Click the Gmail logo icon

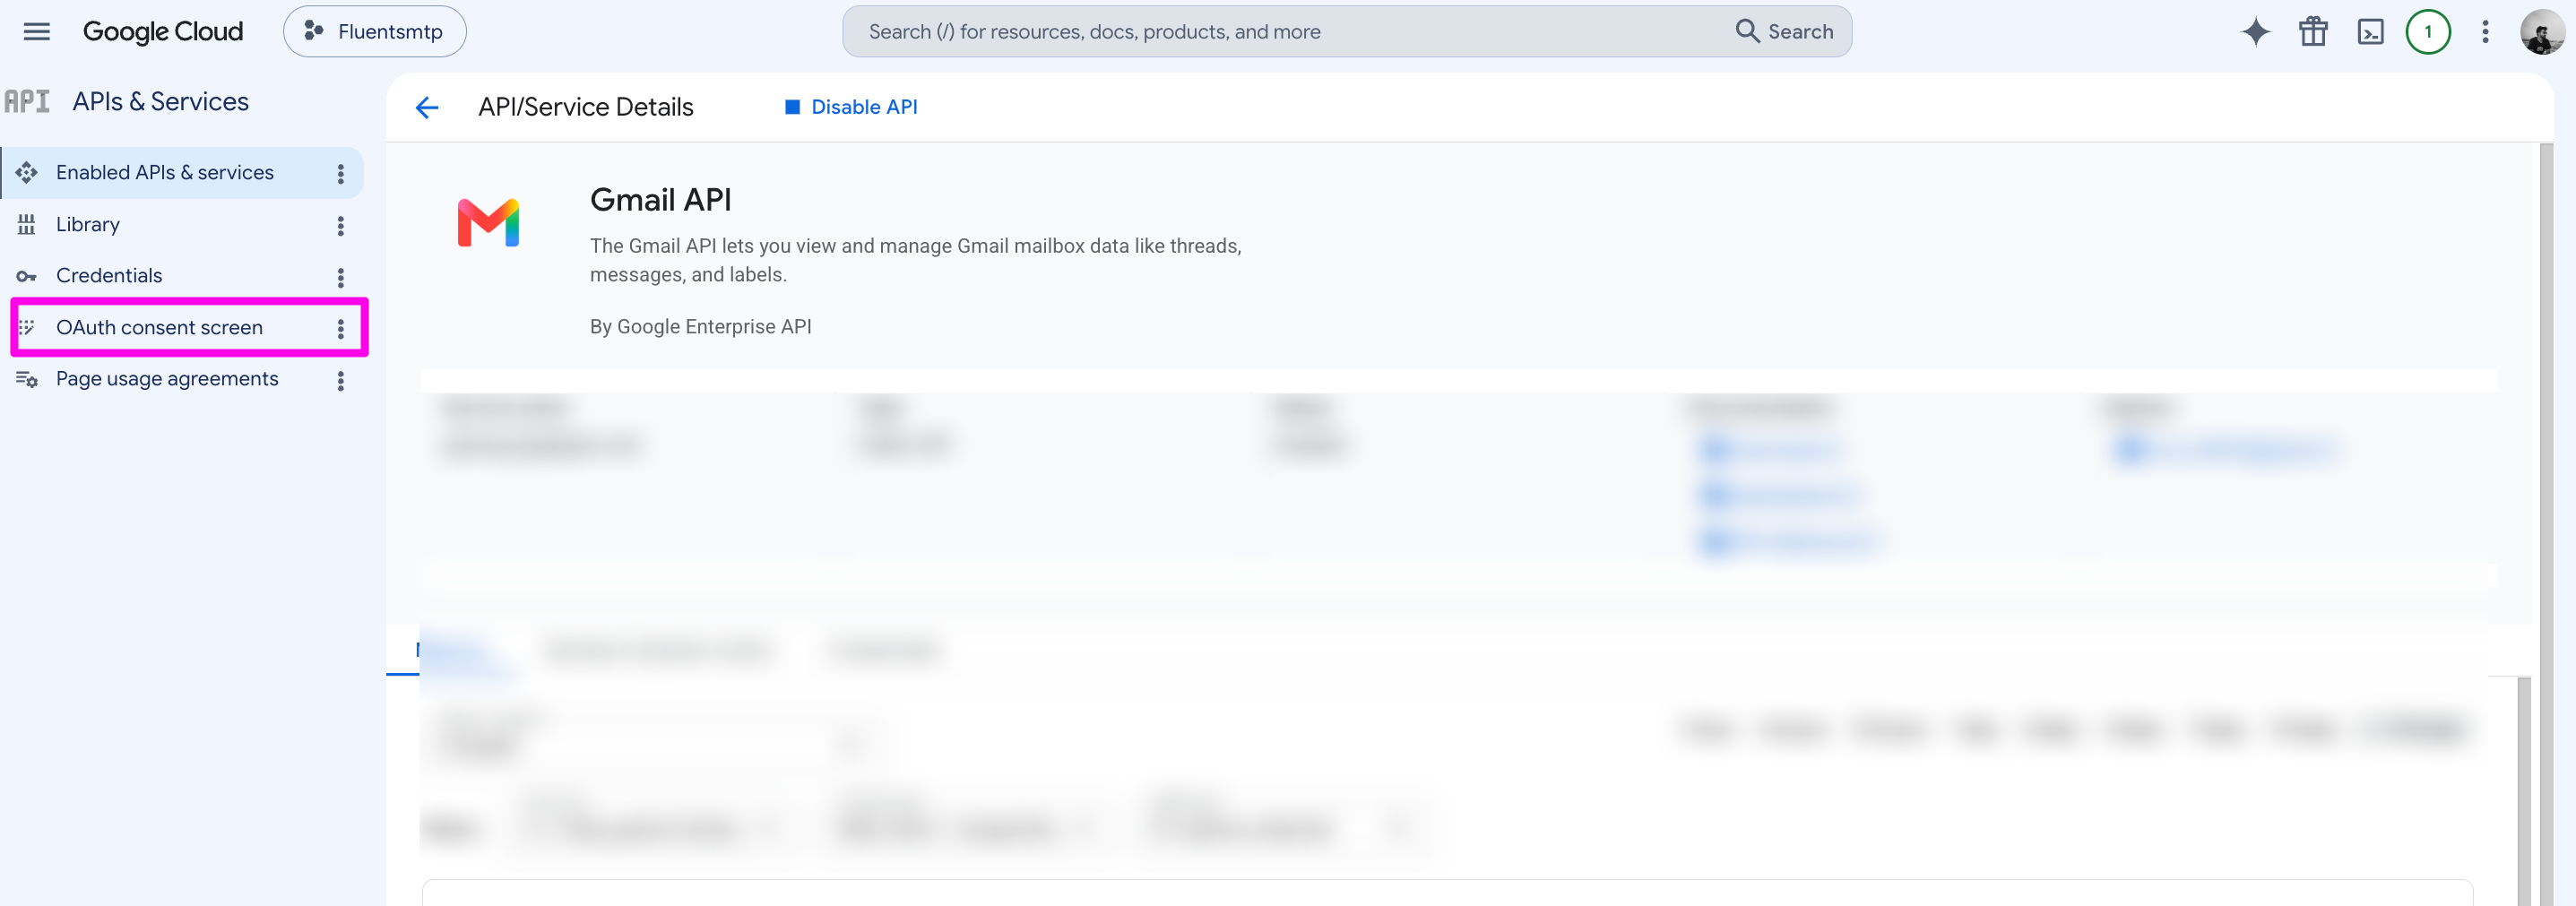click(x=488, y=223)
